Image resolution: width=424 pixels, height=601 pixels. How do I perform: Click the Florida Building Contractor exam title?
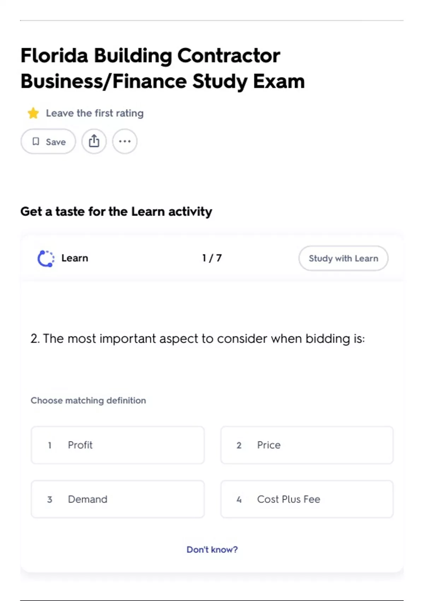pos(163,68)
